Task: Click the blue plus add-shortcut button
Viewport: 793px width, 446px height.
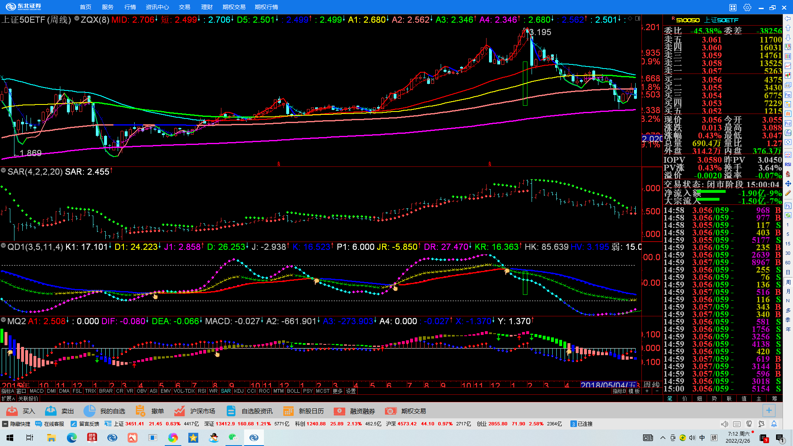Action: (x=769, y=410)
